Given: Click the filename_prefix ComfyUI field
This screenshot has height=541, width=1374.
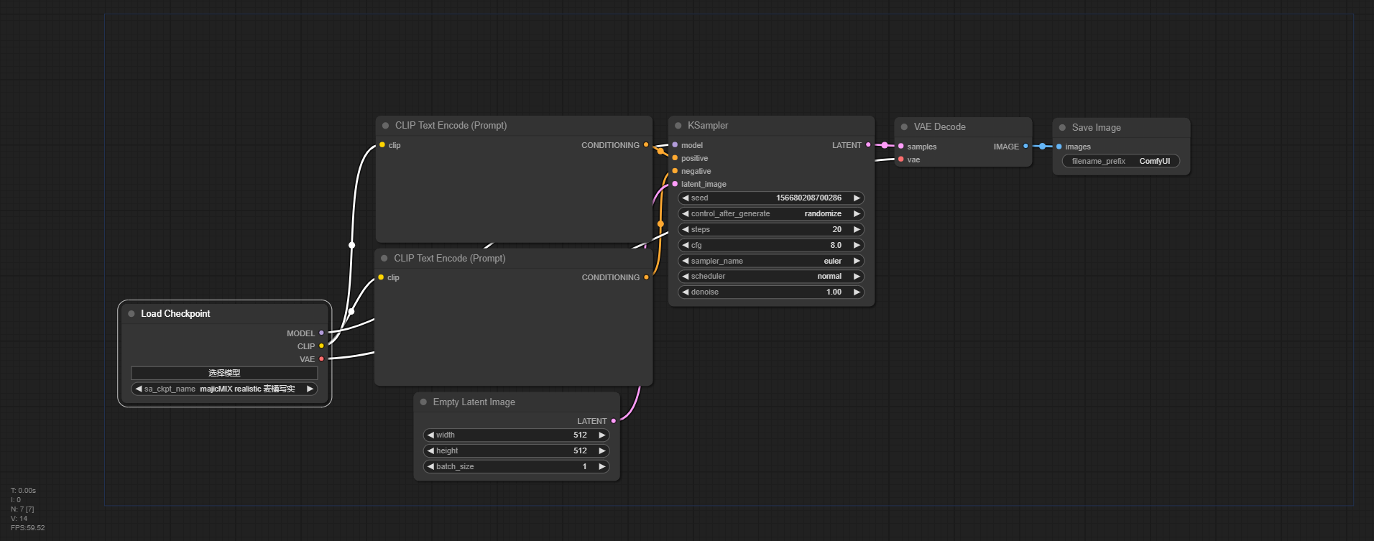Looking at the screenshot, I should pos(1121,162).
